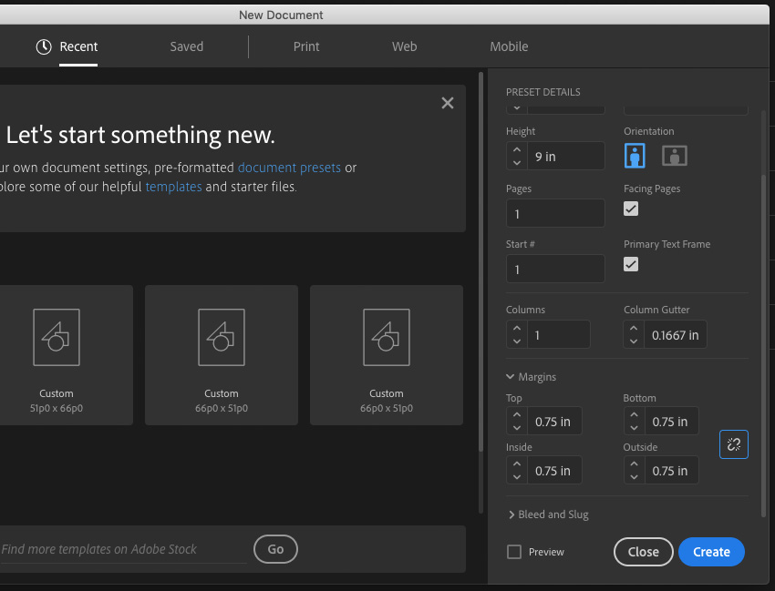This screenshot has height=591, width=775.
Task: Click inside the Pages input field
Action: coord(555,213)
